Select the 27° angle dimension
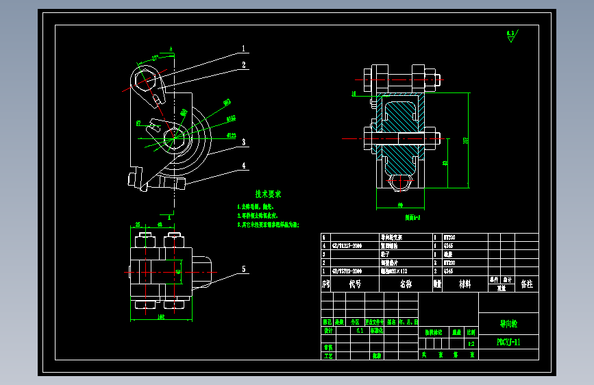The width and height of the screenshot is (594, 385). pyautogui.click(x=155, y=58)
